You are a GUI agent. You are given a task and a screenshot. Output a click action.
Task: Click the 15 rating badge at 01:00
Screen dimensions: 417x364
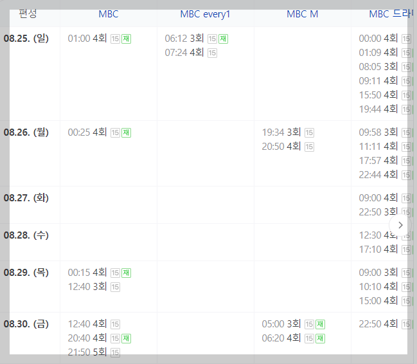pyautogui.click(x=115, y=39)
